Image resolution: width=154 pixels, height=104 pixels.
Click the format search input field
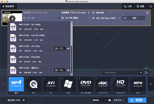[120, 72]
